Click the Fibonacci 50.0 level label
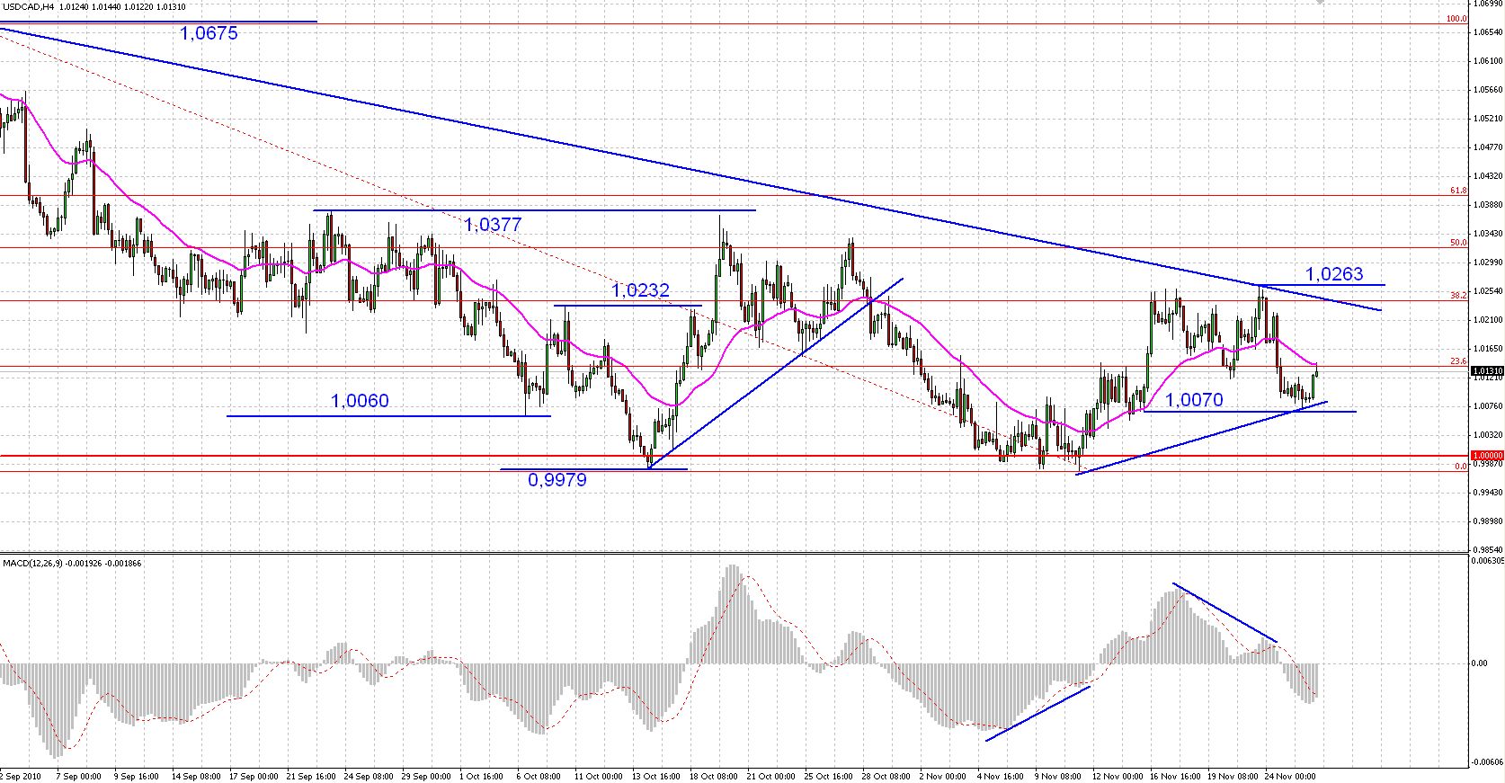The height and width of the screenshot is (783, 1505). click(x=1458, y=242)
